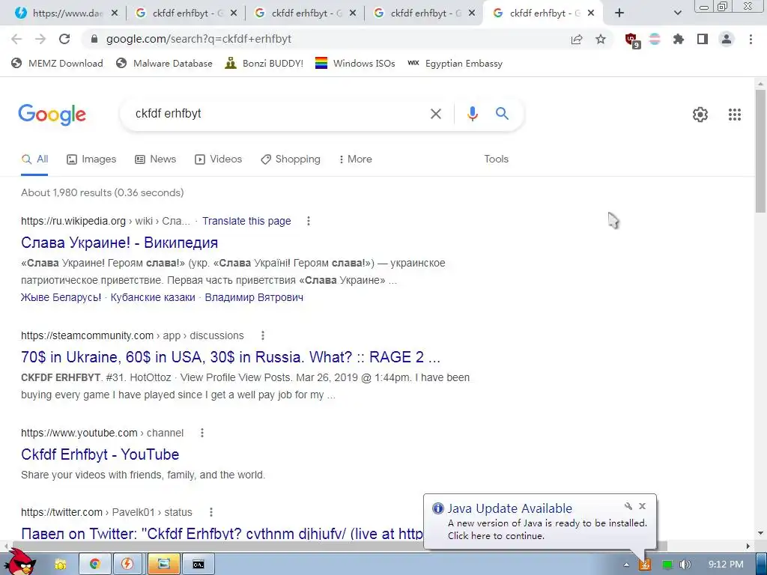Click the wrench icon in the Java balloon
767x575 pixels.
tap(628, 506)
